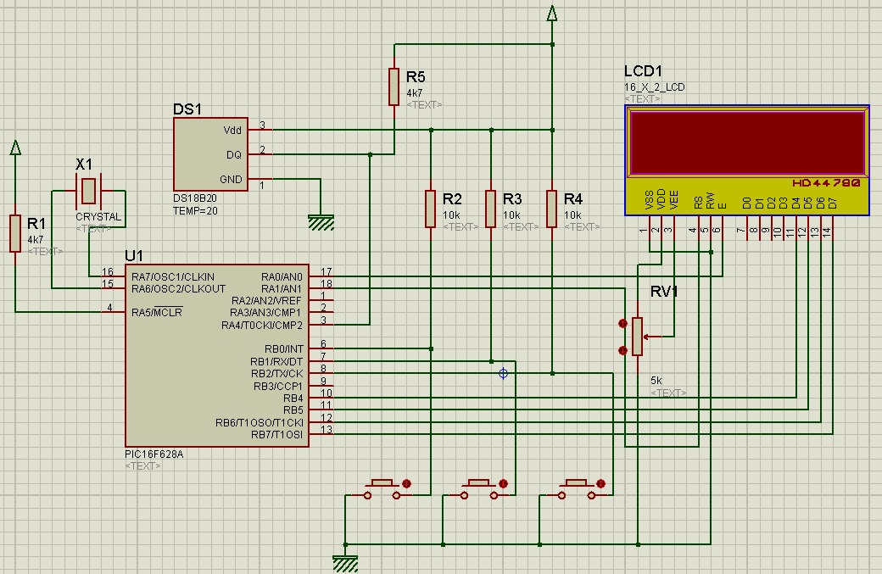Click the R3 10k resistor
This screenshot has height=574, width=882.
[x=491, y=209]
